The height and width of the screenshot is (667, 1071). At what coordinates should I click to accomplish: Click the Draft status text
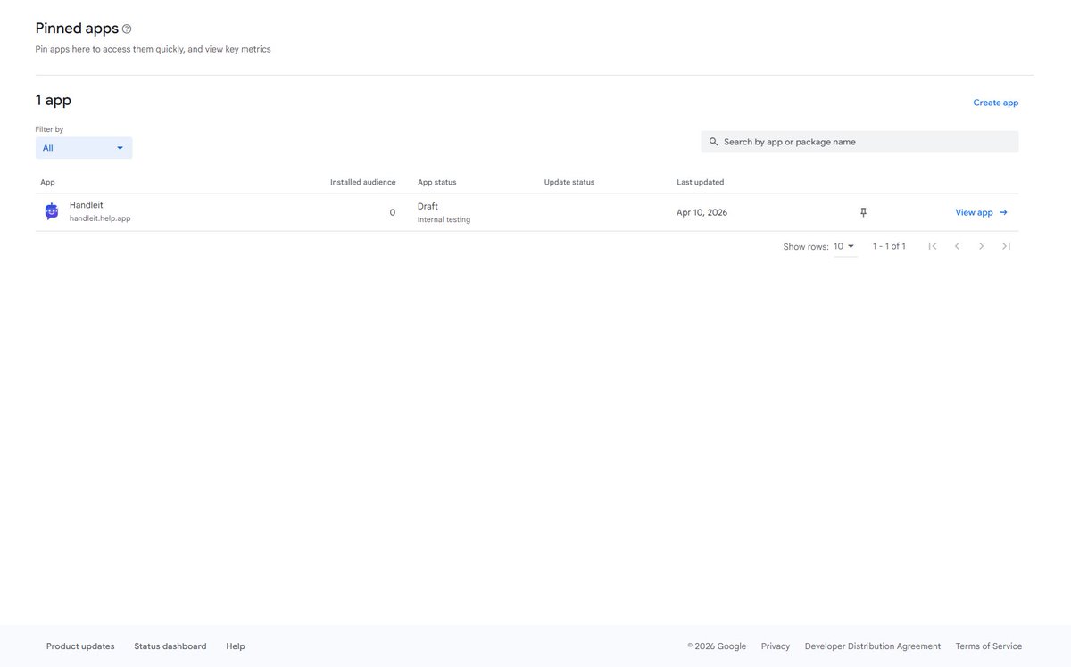coord(428,206)
